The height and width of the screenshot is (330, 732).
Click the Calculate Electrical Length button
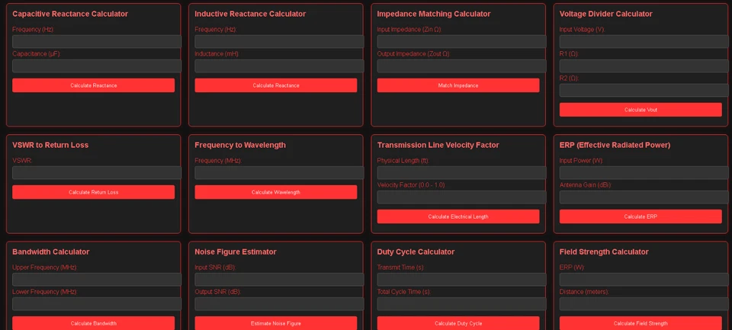pos(458,216)
